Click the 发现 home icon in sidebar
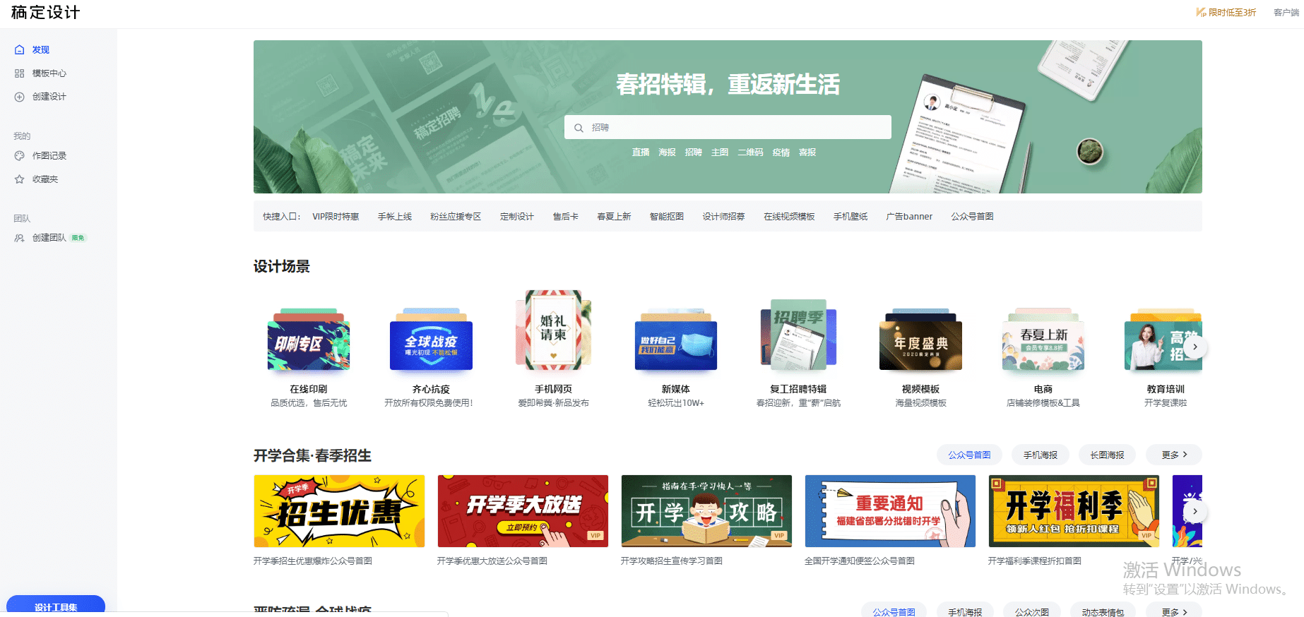 tap(20, 50)
